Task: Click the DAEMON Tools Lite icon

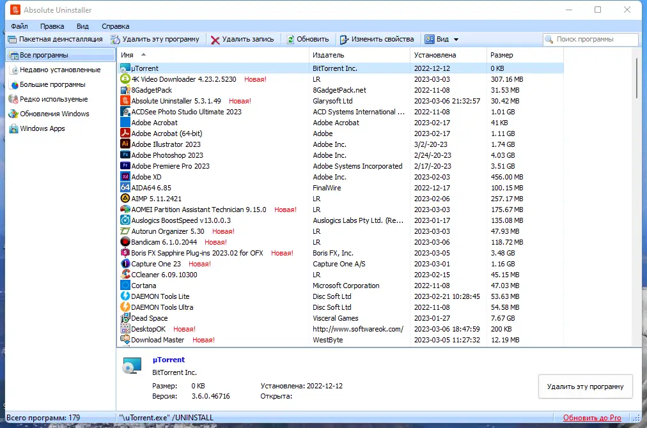Action: (125, 296)
